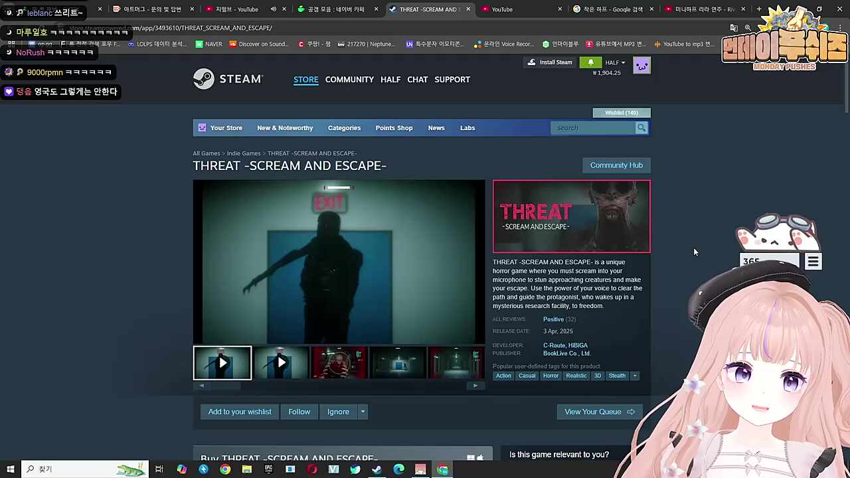Open the SUPPORT menu item
The width and height of the screenshot is (850, 478).
click(x=452, y=80)
